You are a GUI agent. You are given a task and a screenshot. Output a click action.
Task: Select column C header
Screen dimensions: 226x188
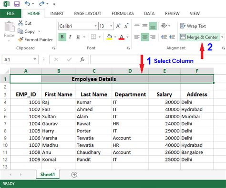tap(94, 71)
